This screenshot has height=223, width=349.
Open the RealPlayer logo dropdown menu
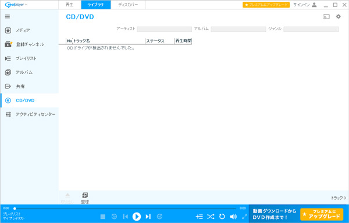16,5
